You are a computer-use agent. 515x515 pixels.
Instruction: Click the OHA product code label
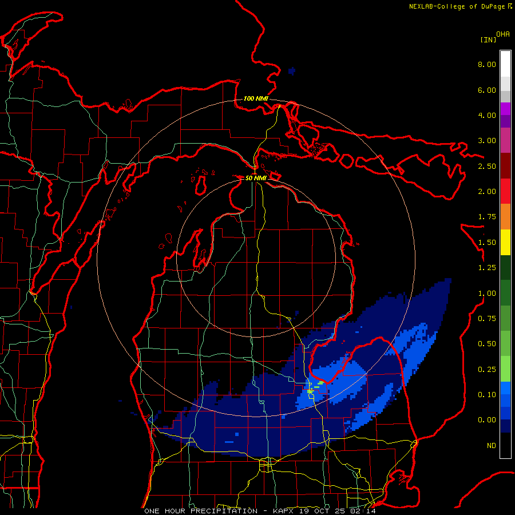pos(503,34)
